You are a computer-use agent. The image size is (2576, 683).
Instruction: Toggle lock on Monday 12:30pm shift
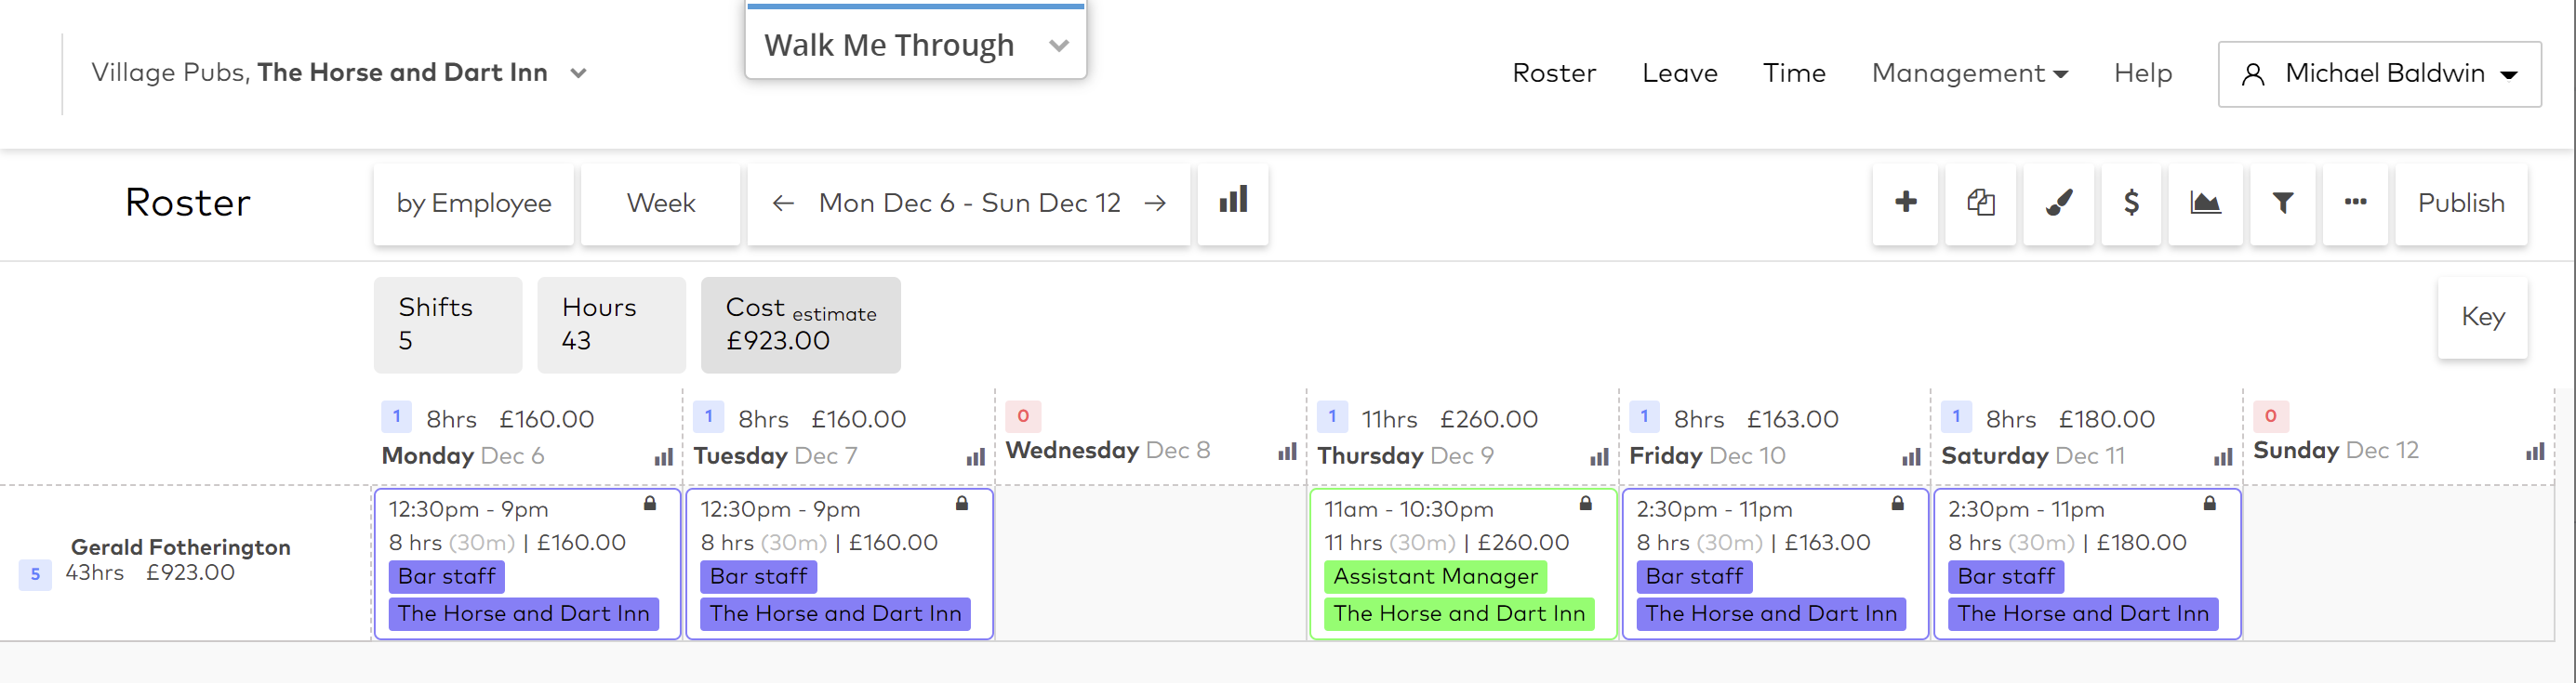pos(650,504)
